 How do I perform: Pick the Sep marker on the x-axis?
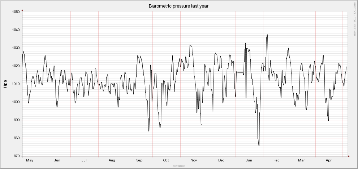coord(139,160)
